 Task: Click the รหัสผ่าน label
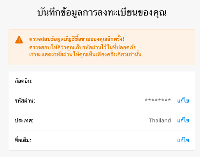(x=25, y=101)
